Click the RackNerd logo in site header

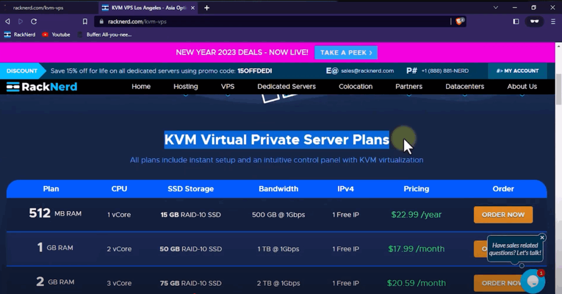pos(42,87)
